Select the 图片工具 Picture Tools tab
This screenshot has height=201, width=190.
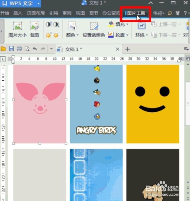[x=136, y=13]
